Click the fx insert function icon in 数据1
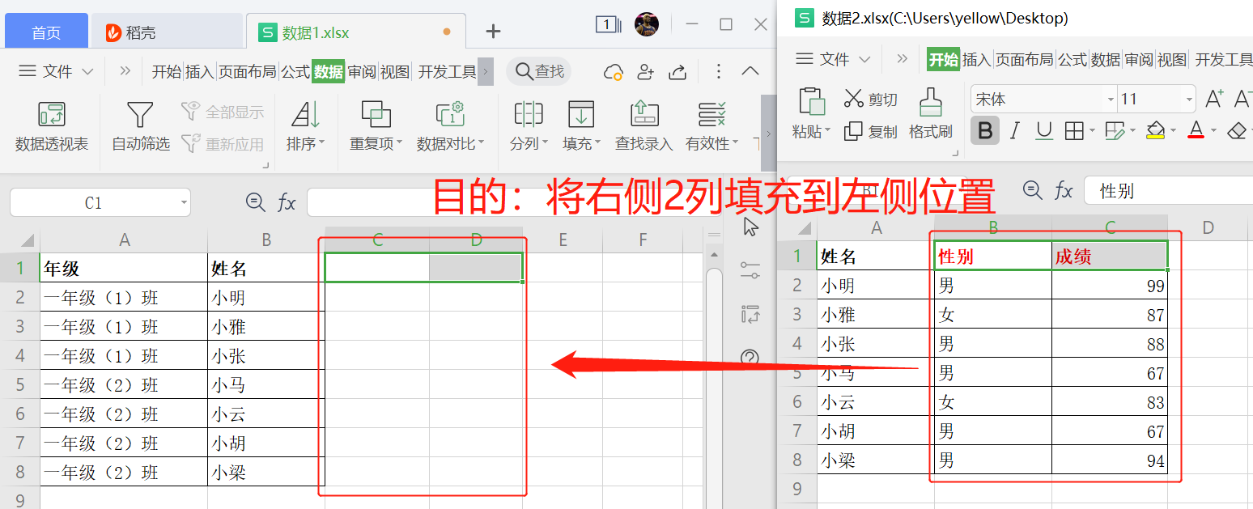This screenshot has width=1253, height=509. (287, 202)
